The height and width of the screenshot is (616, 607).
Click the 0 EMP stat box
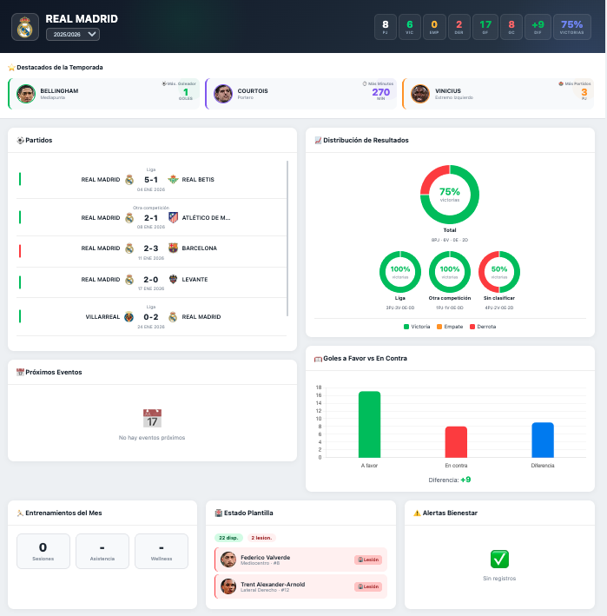click(434, 27)
